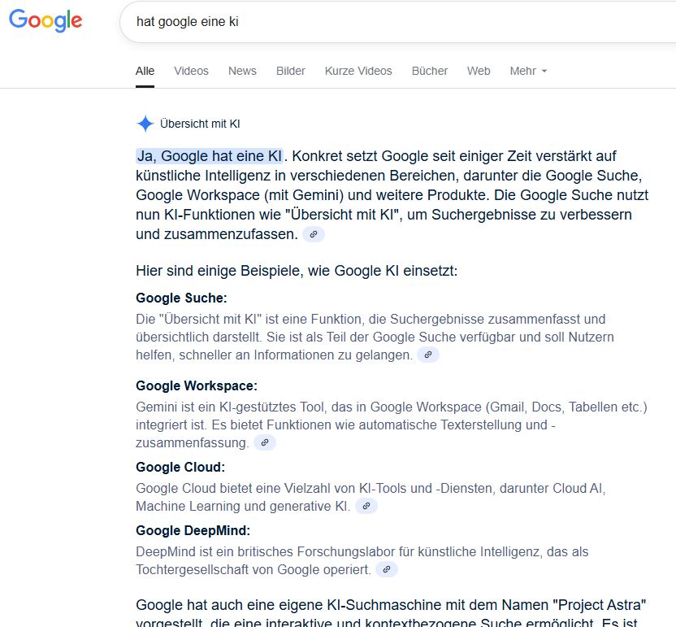The width and height of the screenshot is (676, 627).
Task: Click the blue AI overview sparkle icon
Action: coord(145,124)
